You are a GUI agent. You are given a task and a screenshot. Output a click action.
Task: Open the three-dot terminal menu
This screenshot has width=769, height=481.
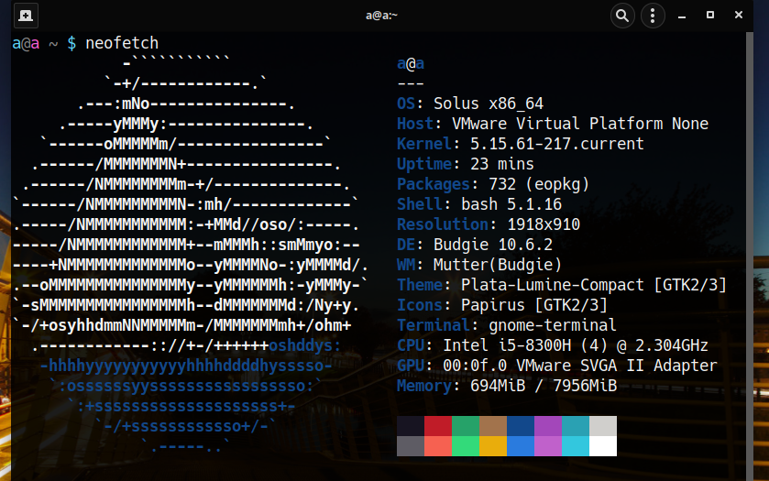click(653, 16)
